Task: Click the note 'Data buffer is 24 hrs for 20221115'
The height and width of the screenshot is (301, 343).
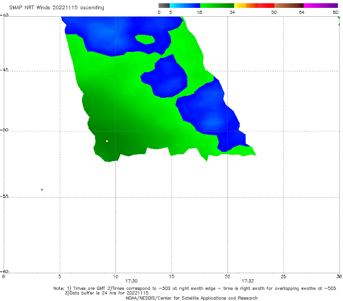Action: tap(107, 293)
